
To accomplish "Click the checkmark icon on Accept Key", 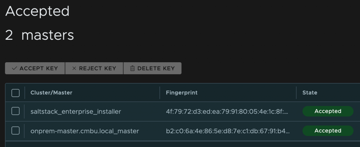I will click(x=14, y=69).
